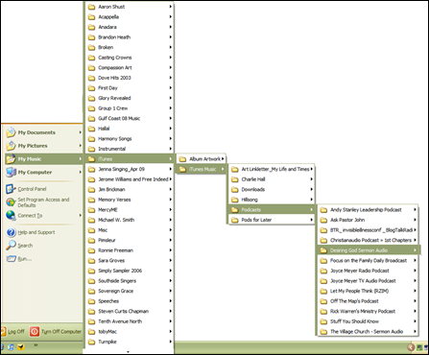Screen dimensions: 429x355
Task: Click folder icon next to MercyME
Action: pos(92,210)
